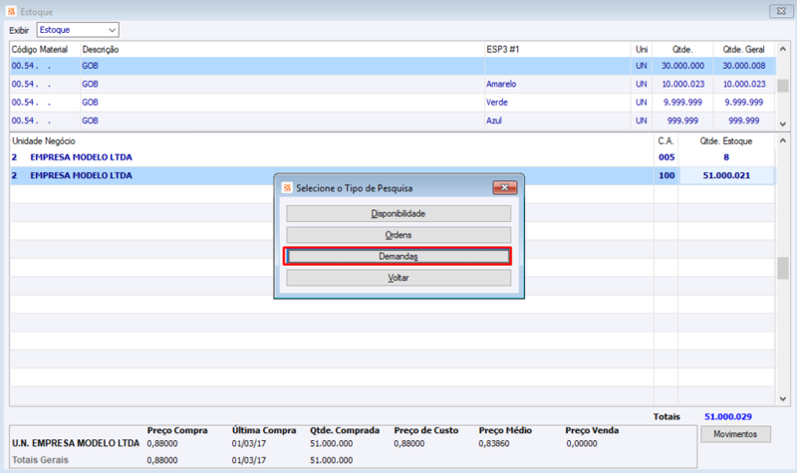This screenshot has height=473, width=797.
Task: Click the Qtde. column header
Action: [x=682, y=49]
